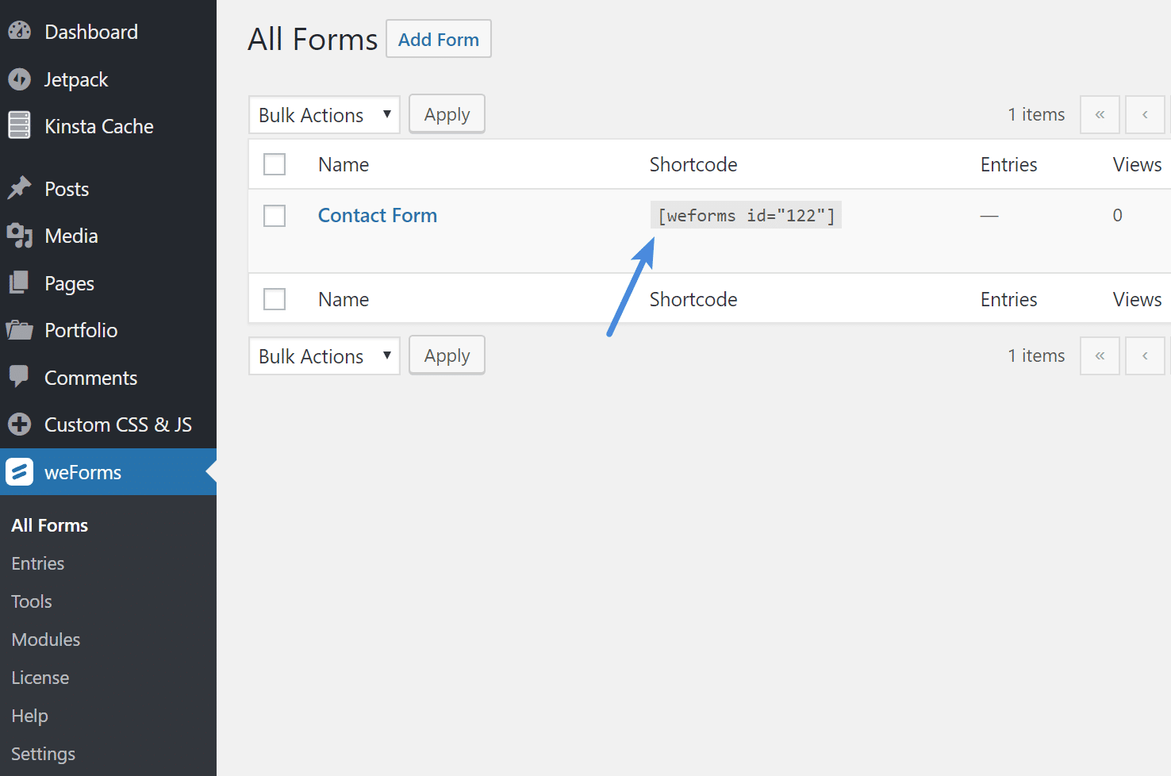
Task: Click the Add Form button
Action: [x=439, y=39]
